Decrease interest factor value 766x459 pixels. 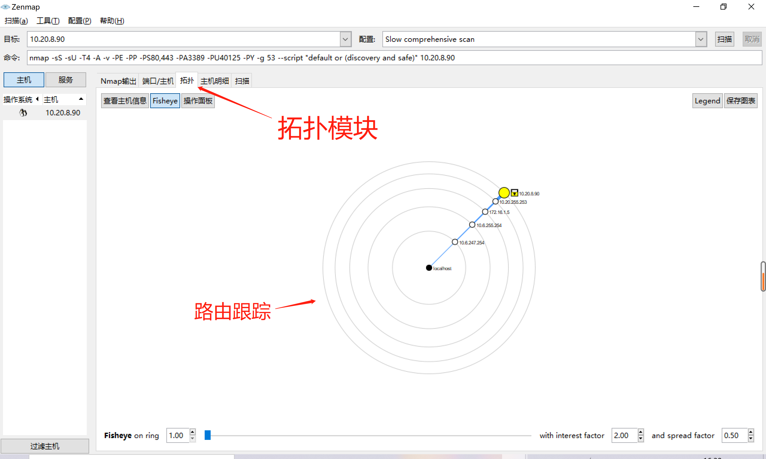click(x=641, y=439)
